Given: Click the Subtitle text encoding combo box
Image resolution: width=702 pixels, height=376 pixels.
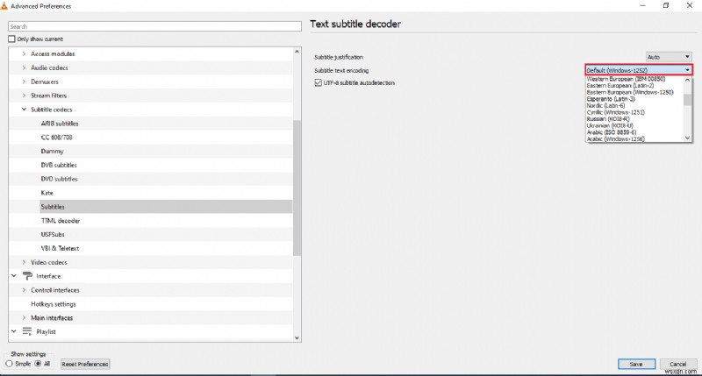Looking at the screenshot, I should [x=639, y=70].
